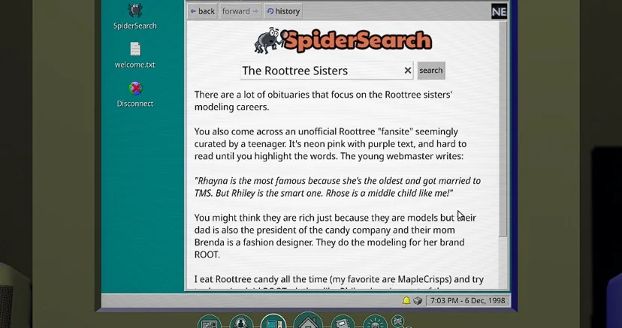
Task: Click the clock showing 7:03 PM
Action: click(469, 301)
